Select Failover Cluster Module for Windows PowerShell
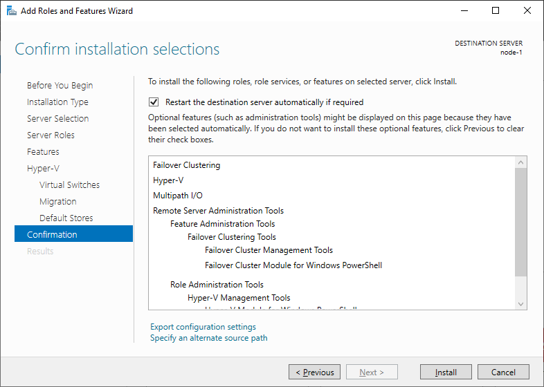Screen dimensions: 544x387 click(x=293, y=265)
